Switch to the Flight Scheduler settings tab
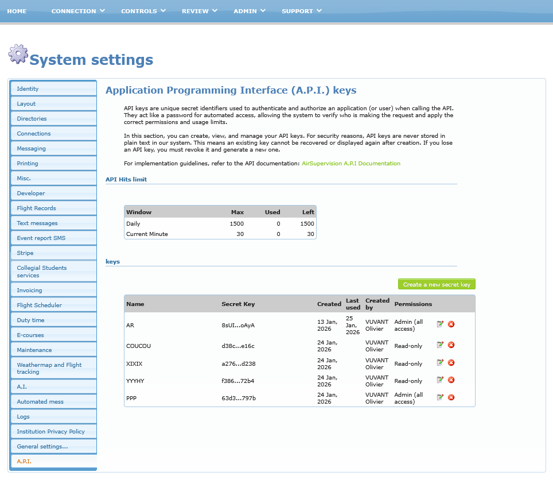The width and height of the screenshot is (553, 480). (40, 305)
